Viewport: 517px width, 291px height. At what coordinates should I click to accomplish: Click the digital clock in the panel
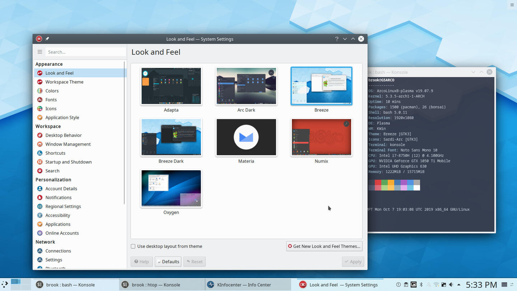click(481, 285)
